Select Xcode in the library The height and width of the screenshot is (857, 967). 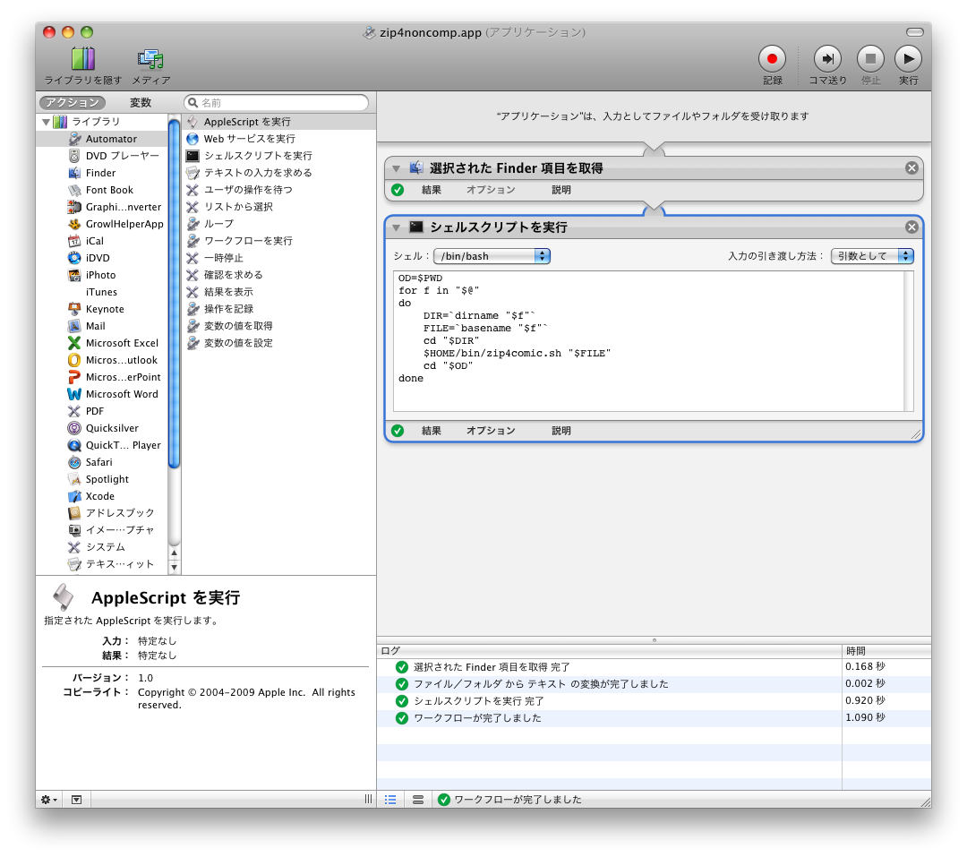102,496
